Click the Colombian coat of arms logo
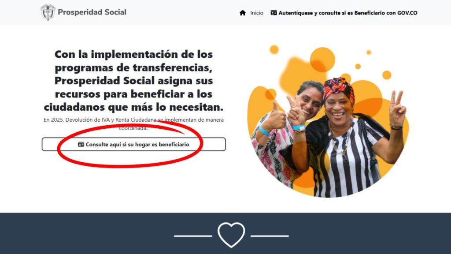The width and height of the screenshot is (451, 254). tap(48, 12)
